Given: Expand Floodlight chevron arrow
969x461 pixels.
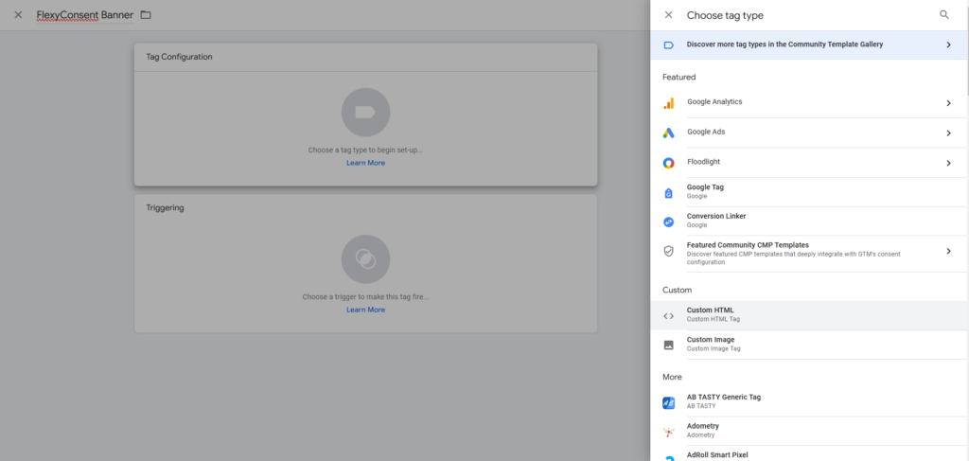Looking at the screenshot, I should (x=948, y=163).
